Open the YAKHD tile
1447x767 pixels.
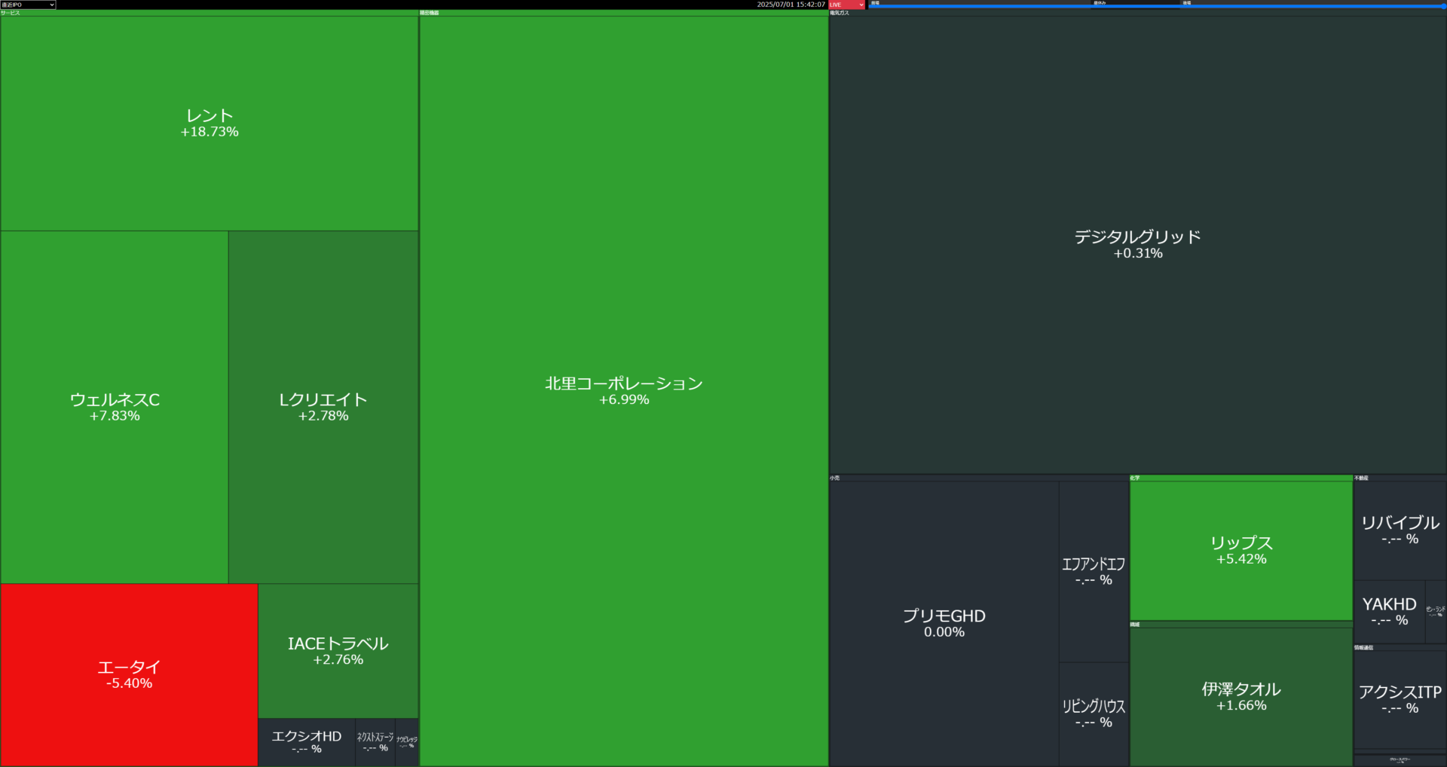point(1390,612)
